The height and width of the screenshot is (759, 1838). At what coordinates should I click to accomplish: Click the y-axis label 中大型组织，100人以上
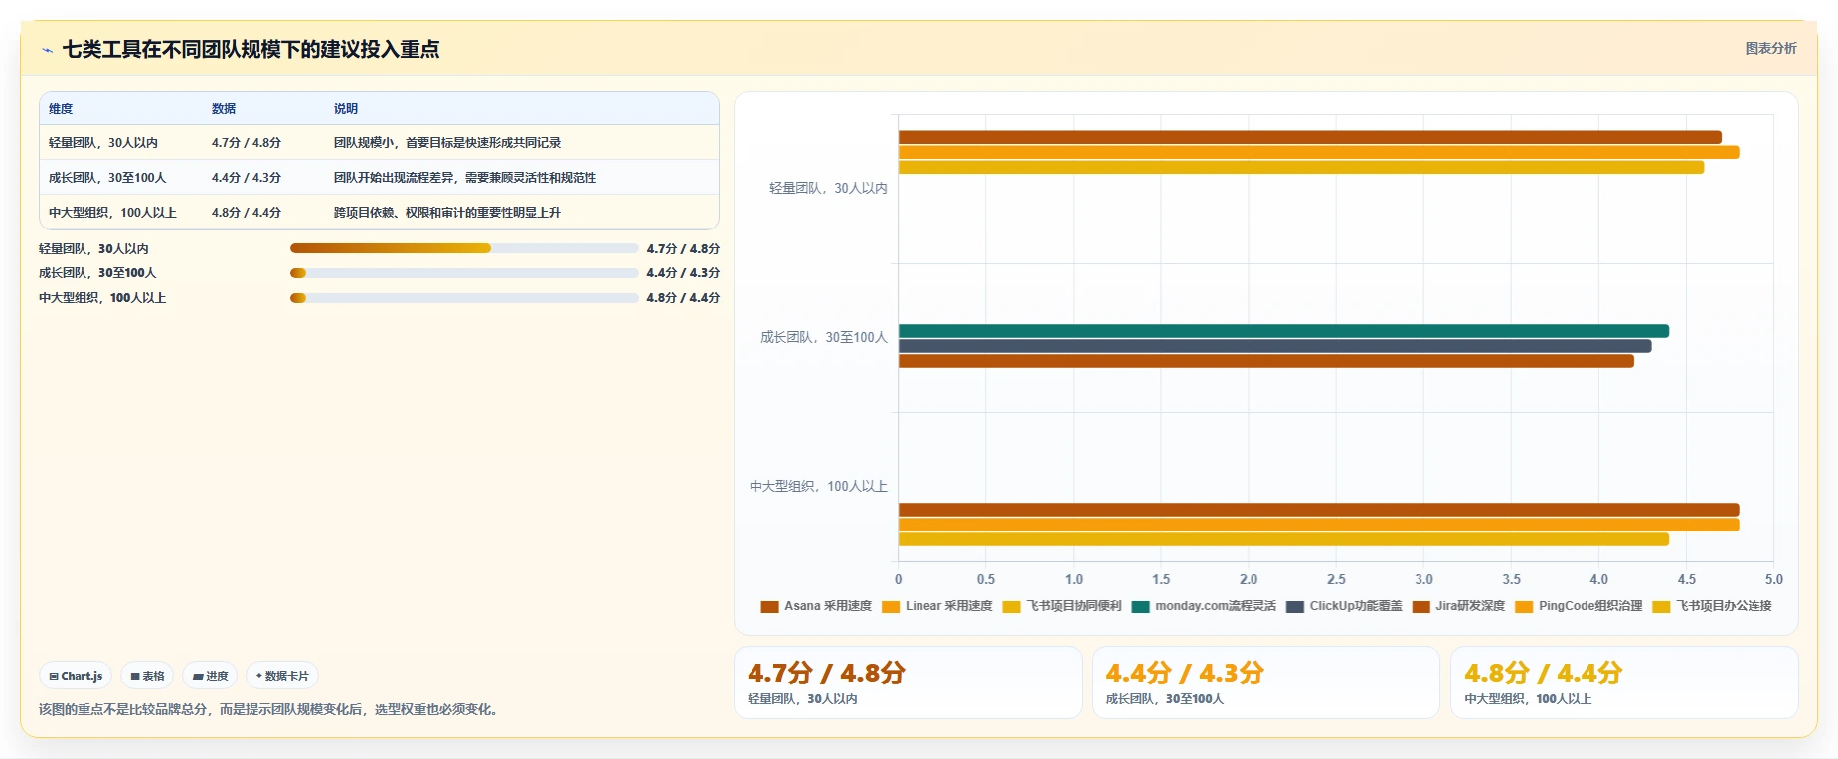pos(818,486)
